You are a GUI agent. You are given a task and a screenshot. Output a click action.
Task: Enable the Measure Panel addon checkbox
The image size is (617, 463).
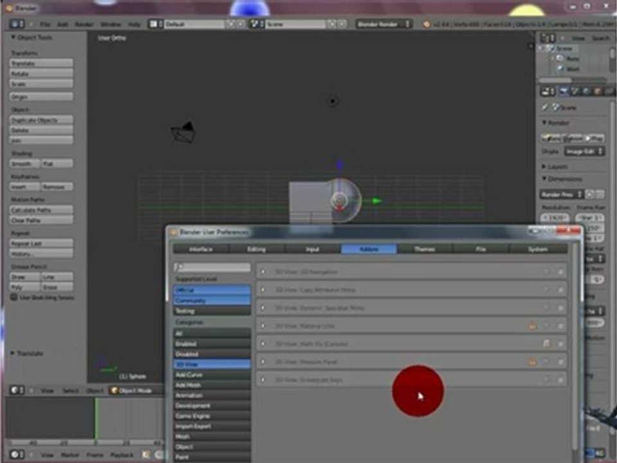click(560, 362)
